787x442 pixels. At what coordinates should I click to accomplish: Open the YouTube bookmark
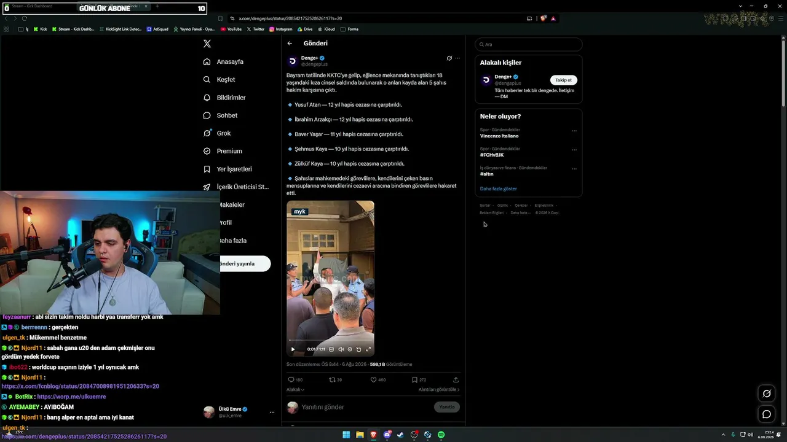click(x=231, y=29)
